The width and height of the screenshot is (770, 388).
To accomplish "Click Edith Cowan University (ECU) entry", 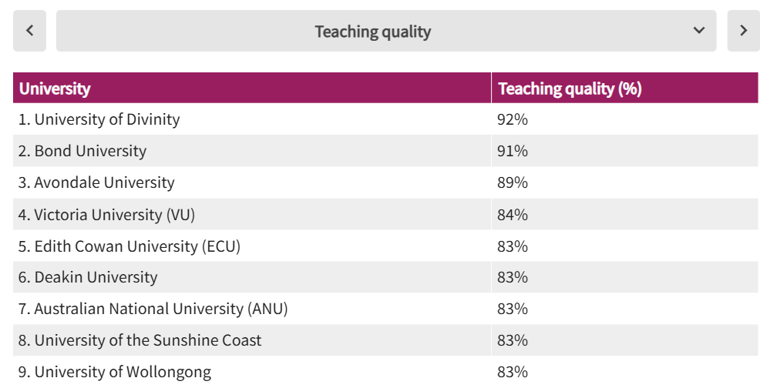I will click(x=129, y=246).
